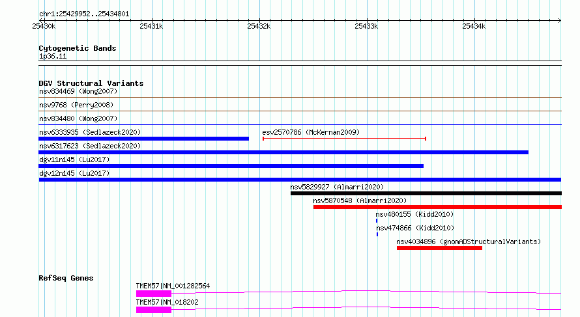Open the DGV Structural Variants track title

[x=91, y=83]
